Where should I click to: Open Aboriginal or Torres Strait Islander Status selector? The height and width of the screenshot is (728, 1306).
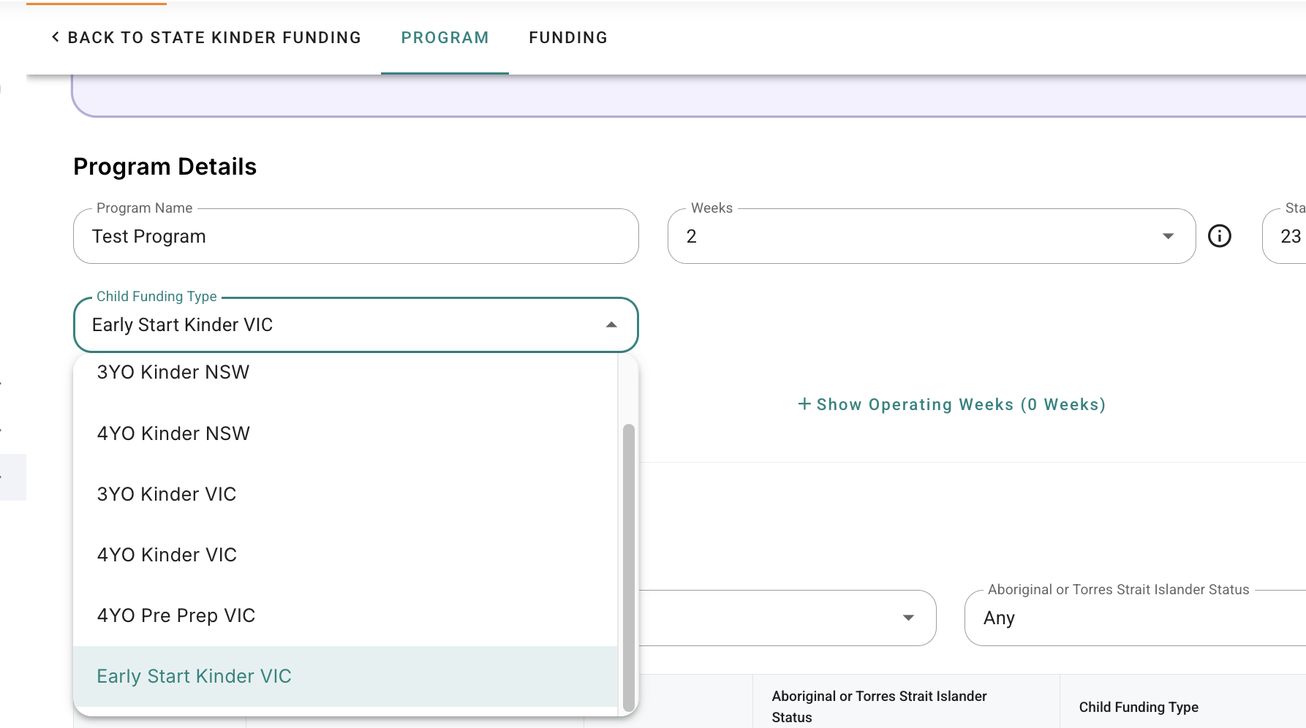1135,618
